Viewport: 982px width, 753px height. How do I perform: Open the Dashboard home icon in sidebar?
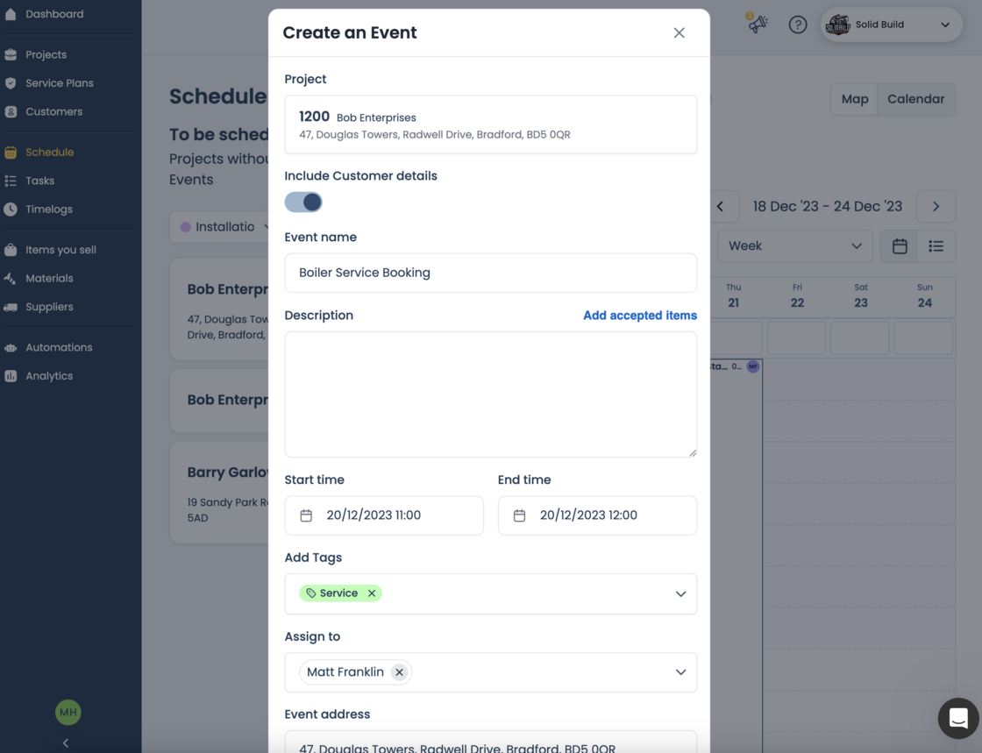tap(12, 14)
